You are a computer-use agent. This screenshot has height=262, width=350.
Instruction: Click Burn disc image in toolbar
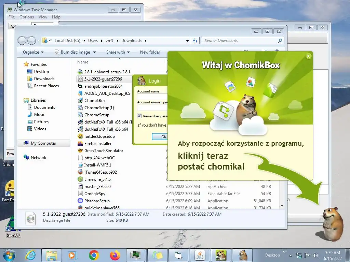(73, 52)
